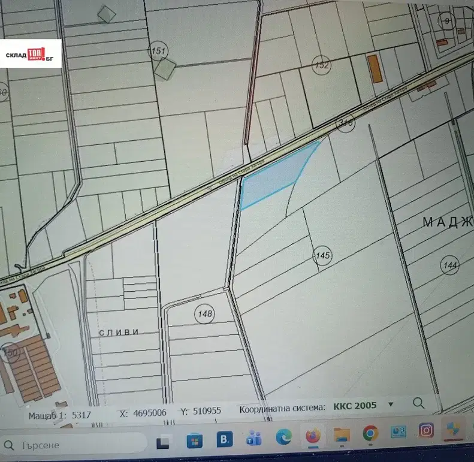Open Instagram from the taskbar

(426, 430)
